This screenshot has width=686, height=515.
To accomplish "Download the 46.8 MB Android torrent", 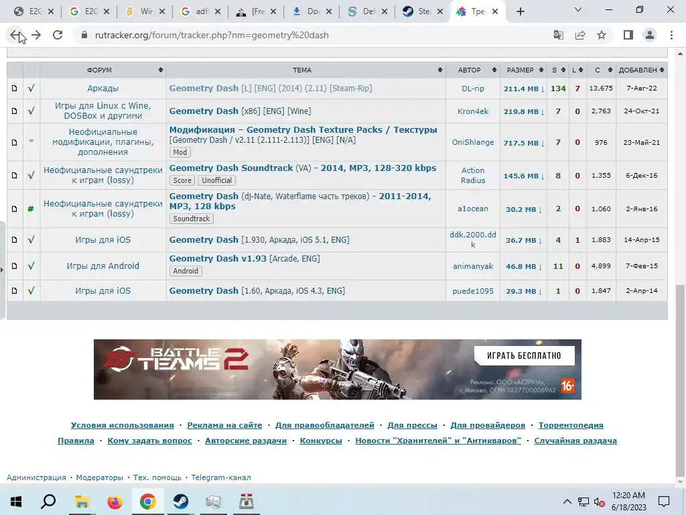I will [523, 266].
